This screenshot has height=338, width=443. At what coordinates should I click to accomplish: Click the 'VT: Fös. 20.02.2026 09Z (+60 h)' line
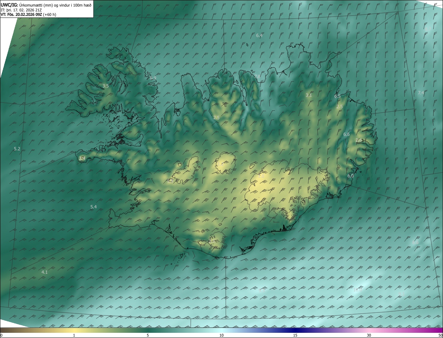(x=28, y=15)
